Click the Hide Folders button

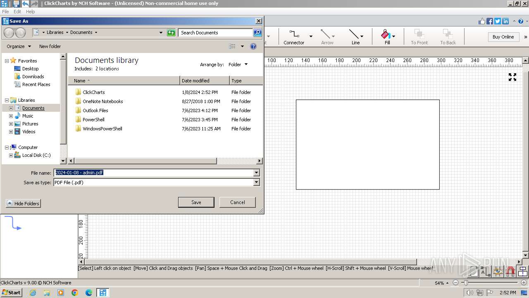(x=23, y=204)
